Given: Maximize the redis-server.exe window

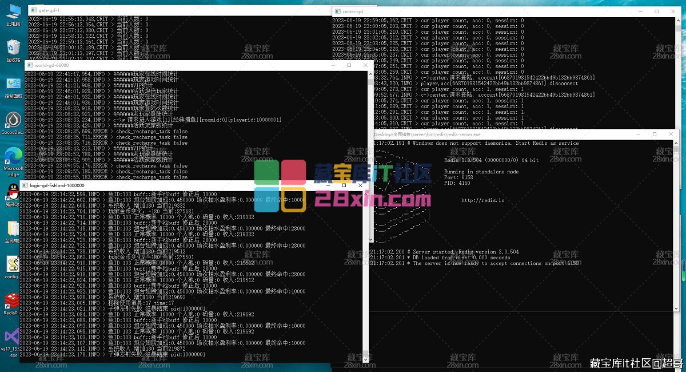Looking at the screenshot, I should (x=655, y=134).
